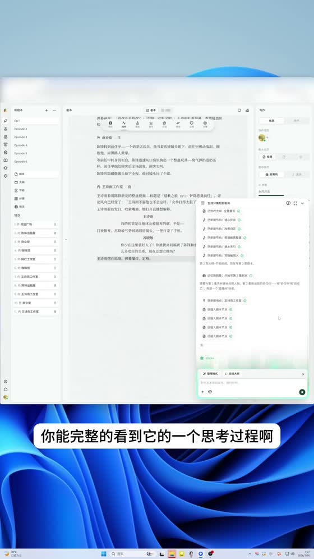
Task: Open File Explorer from the taskbar
Action: click(x=172, y=553)
